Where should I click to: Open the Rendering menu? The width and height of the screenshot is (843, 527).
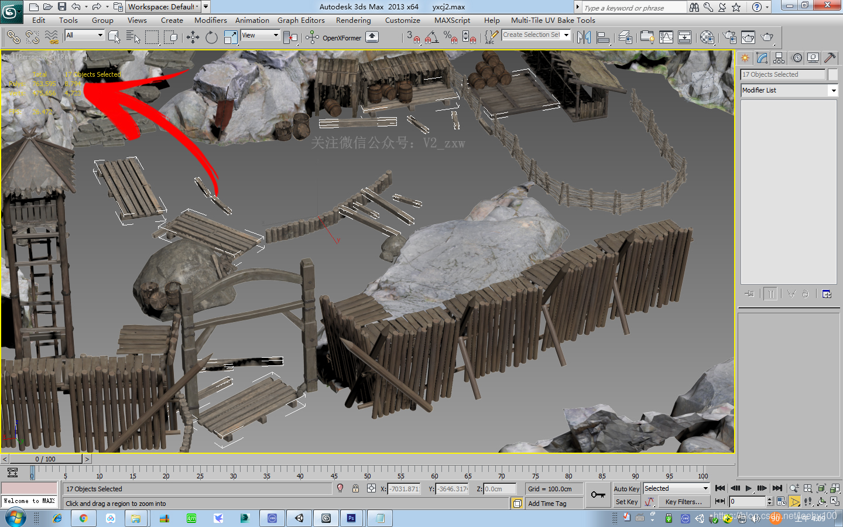click(353, 20)
